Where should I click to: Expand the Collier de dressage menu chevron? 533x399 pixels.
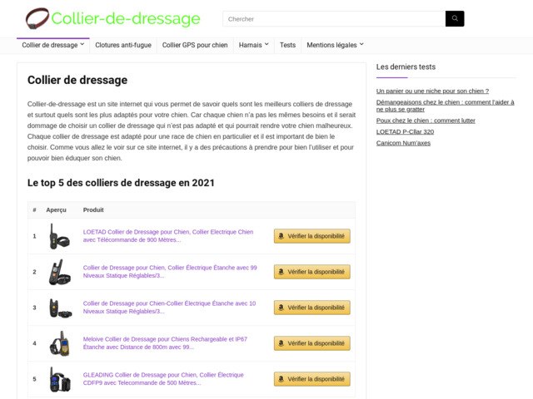[x=82, y=45]
